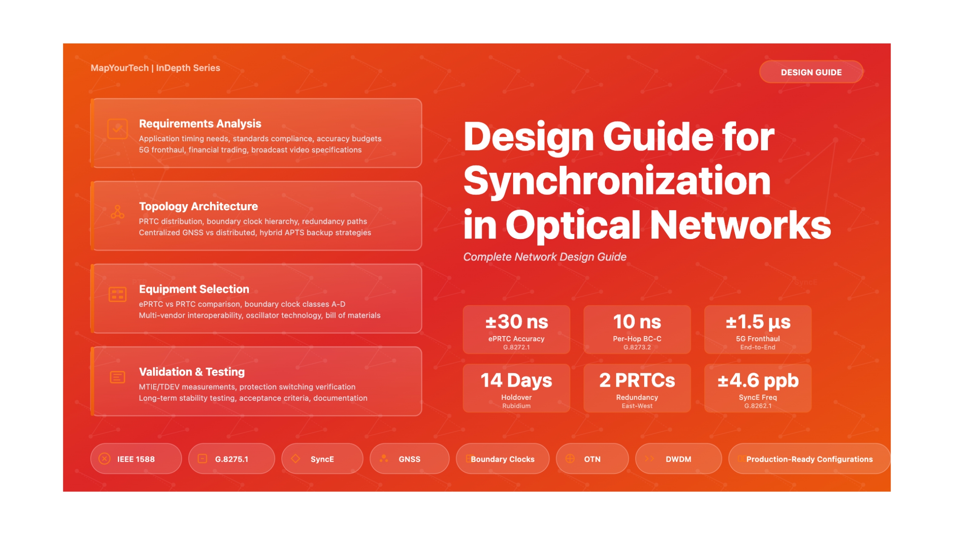Click the ±4.6 ppb SyncE Freq stat card
The width and height of the screenshot is (953, 536).
point(758,388)
